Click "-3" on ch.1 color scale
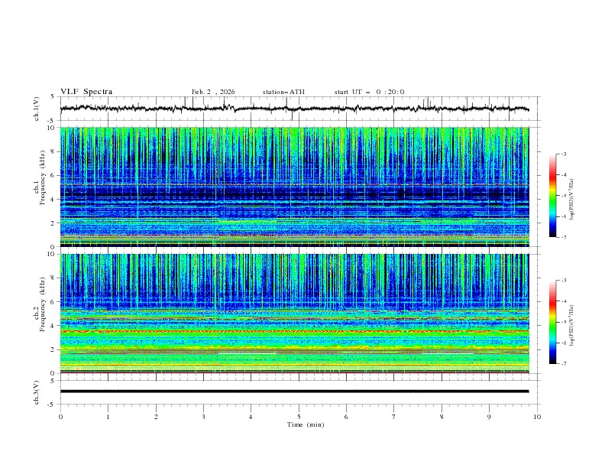The height and width of the screenshot is (468, 605). coord(564,154)
